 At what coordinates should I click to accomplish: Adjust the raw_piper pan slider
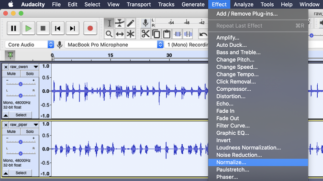tap(21, 153)
